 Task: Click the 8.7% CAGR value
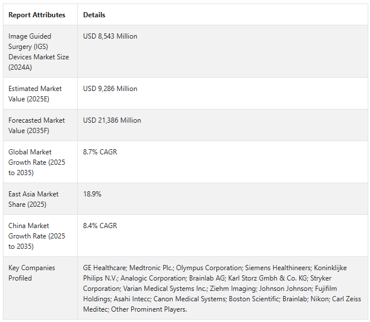(x=100, y=152)
